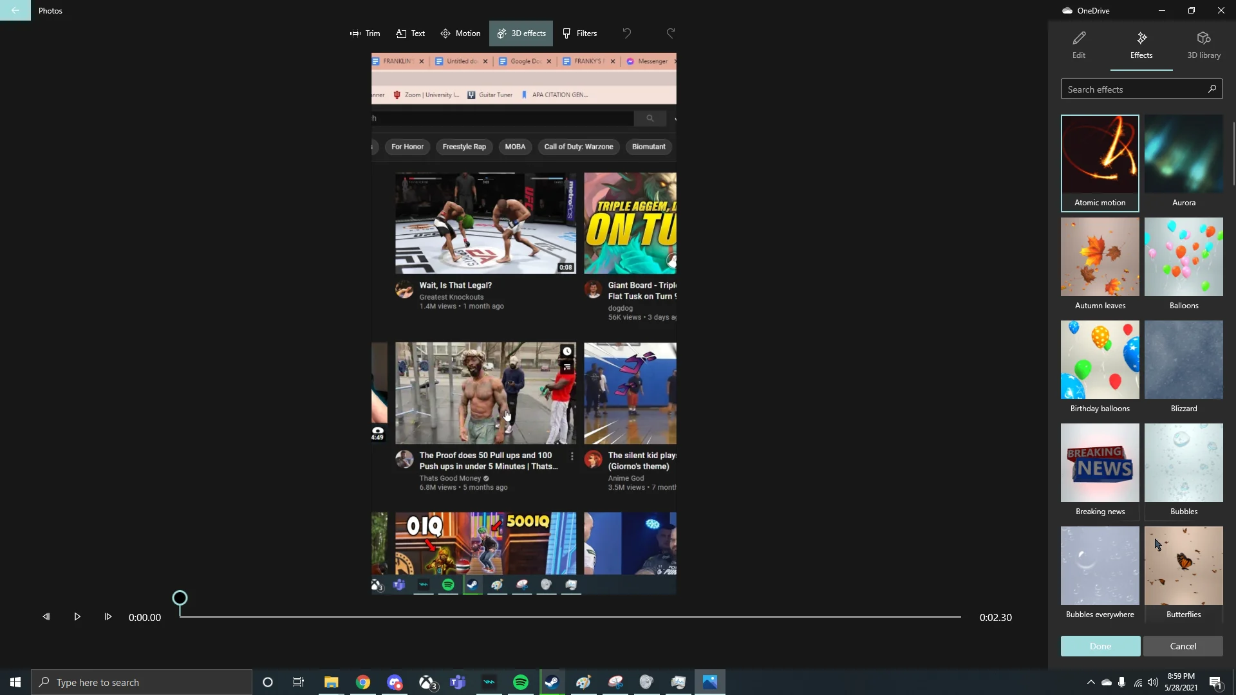
Task: Click the search icon in effects search bar
Action: (x=1212, y=89)
